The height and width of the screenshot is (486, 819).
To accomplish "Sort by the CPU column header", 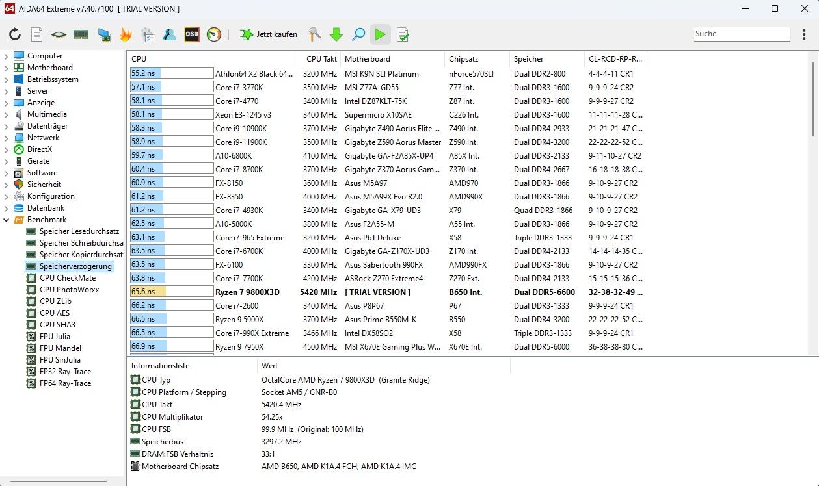I will point(211,58).
